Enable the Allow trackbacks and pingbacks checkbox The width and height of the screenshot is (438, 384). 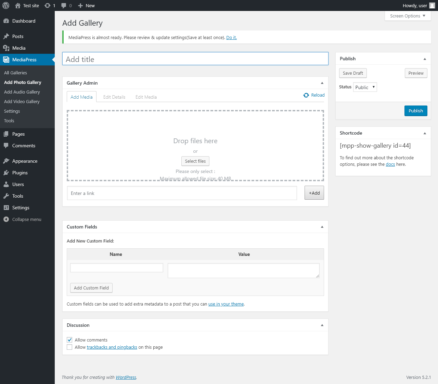(x=69, y=347)
